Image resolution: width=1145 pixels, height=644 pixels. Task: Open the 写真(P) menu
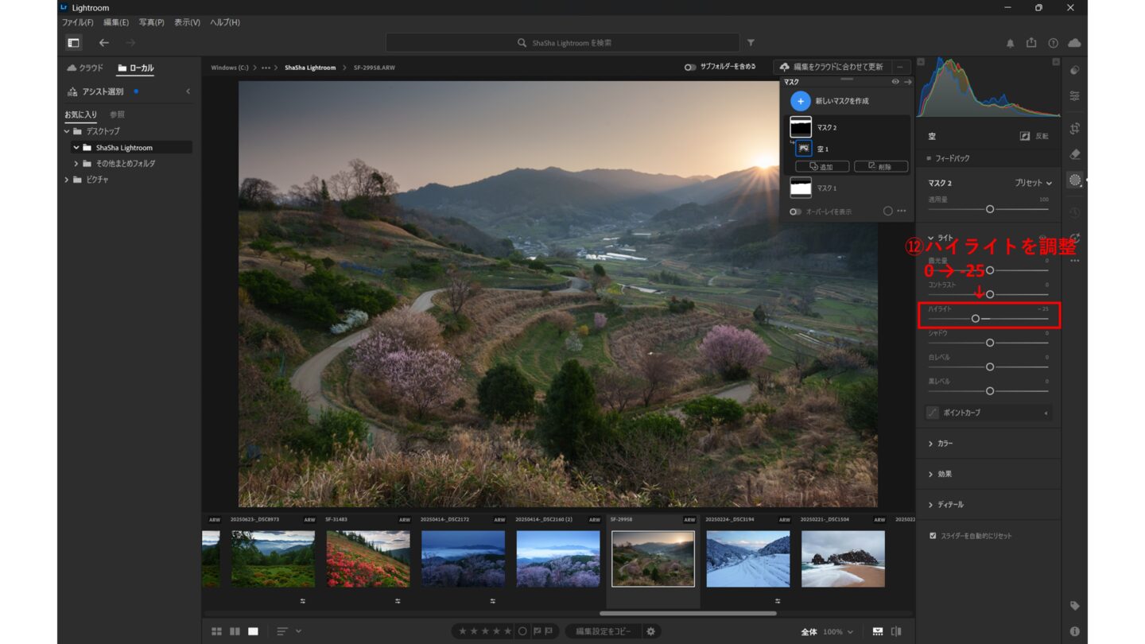coord(151,22)
